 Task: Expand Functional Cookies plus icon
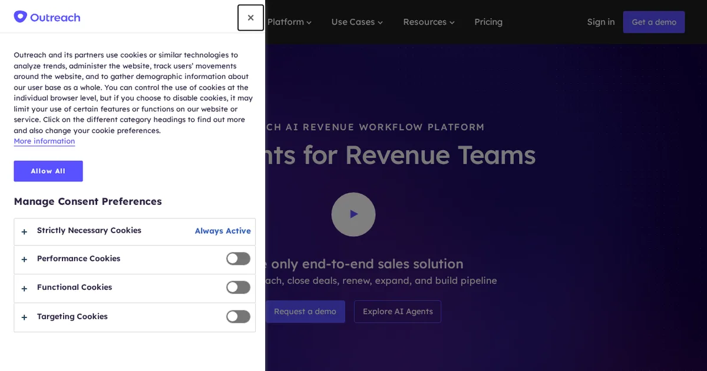pyautogui.click(x=24, y=289)
